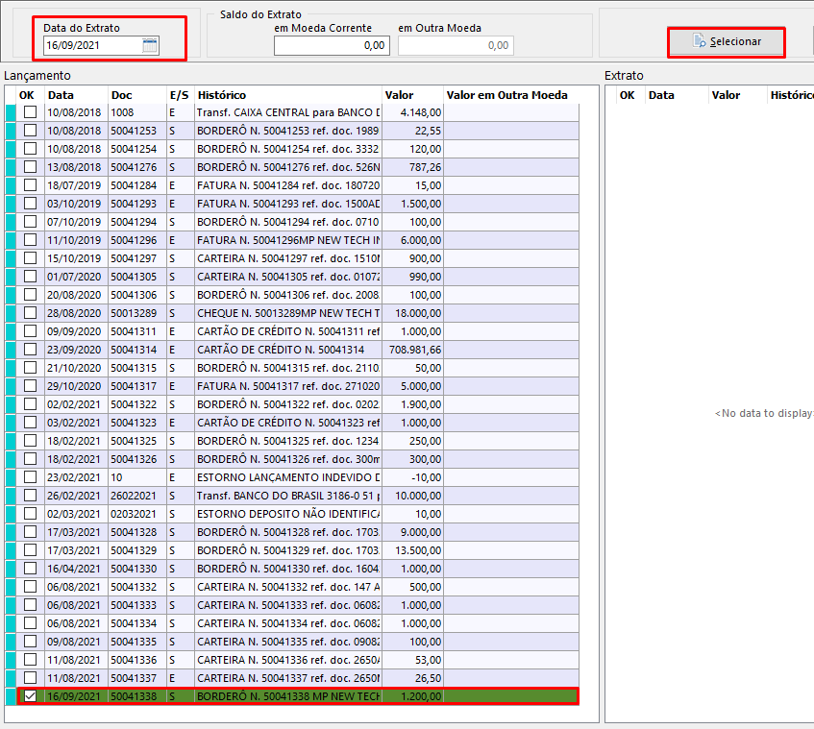Viewport: 814px width, 729px height.
Task: Click the E/S column header
Action: pos(181,95)
